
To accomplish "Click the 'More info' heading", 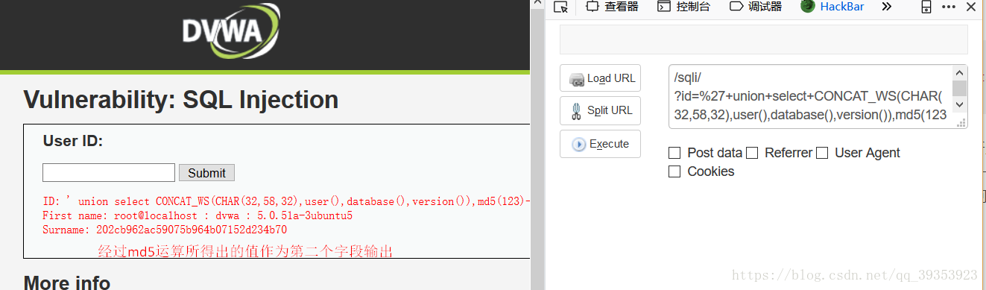I will click(x=67, y=283).
